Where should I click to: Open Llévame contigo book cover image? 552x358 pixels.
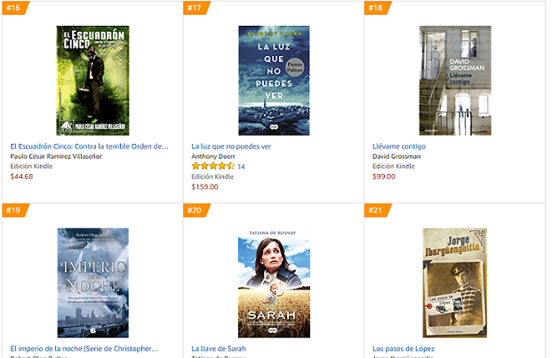pyautogui.click(x=455, y=81)
